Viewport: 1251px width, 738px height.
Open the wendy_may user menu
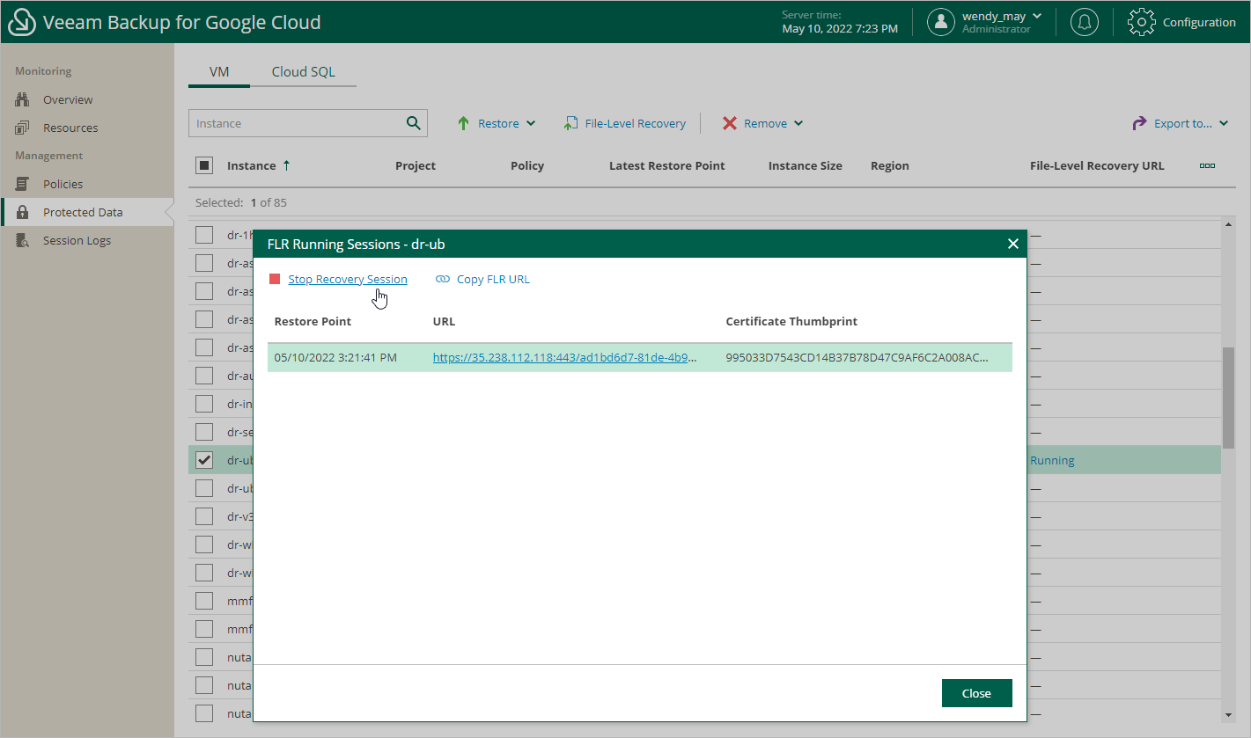(x=1001, y=16)
